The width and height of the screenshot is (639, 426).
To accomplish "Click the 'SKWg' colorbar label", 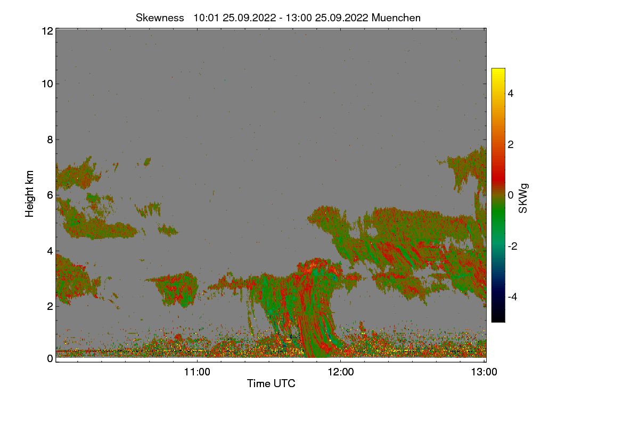I will point(523,199).
